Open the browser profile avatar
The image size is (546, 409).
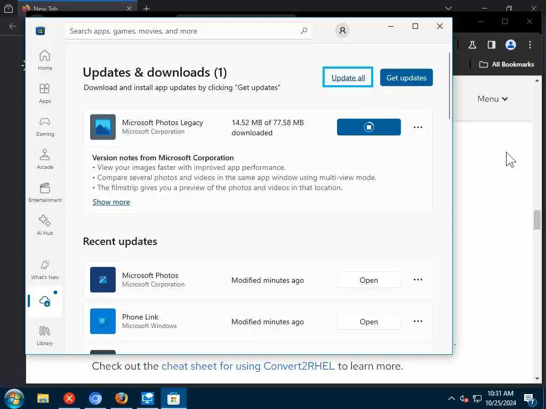tap(510, 45)
